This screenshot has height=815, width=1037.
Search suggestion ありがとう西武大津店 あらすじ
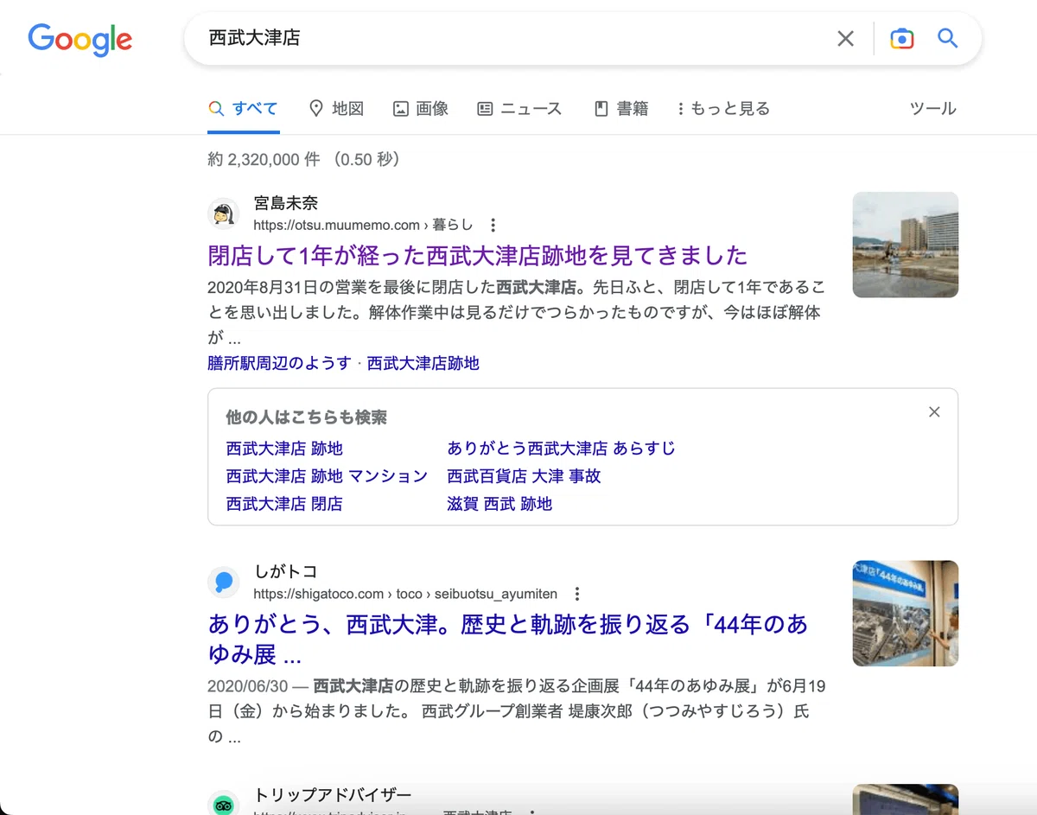point(562,449)
